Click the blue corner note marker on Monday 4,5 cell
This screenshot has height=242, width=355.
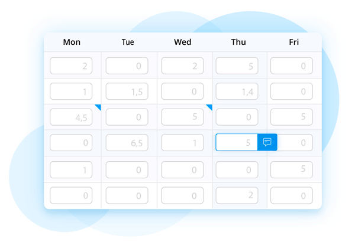98,107
